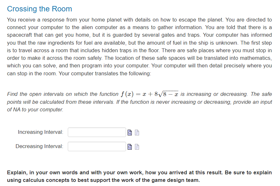
Task: Click the "Crossing the Room" heading
Action: tap(40, 9)
